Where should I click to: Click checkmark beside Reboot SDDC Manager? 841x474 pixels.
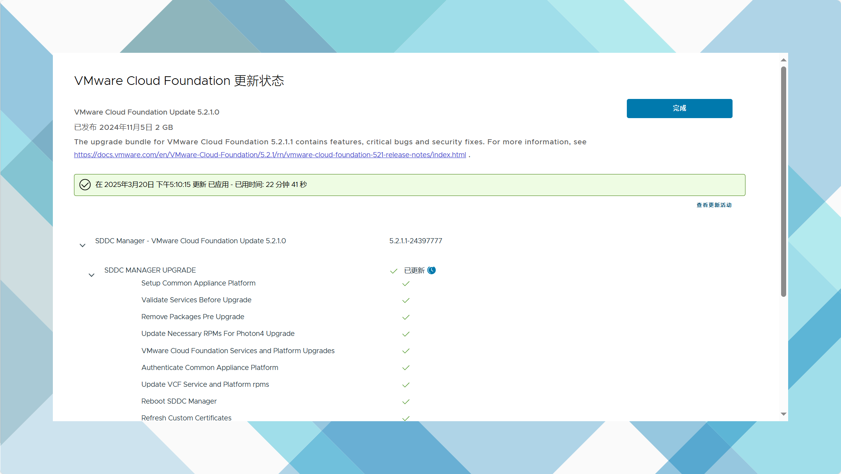[x=406, y=402]
